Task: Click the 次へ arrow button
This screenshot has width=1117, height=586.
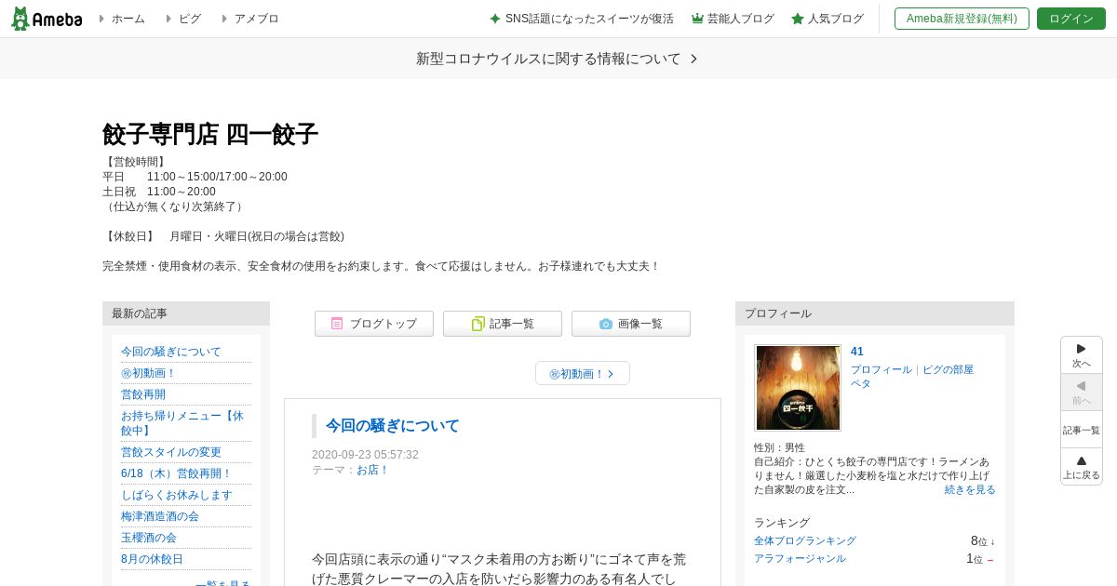Action: (x=1082, y=355)
